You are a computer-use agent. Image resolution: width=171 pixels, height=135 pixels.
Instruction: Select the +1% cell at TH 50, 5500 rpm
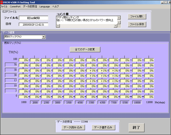tap(91, 71)
